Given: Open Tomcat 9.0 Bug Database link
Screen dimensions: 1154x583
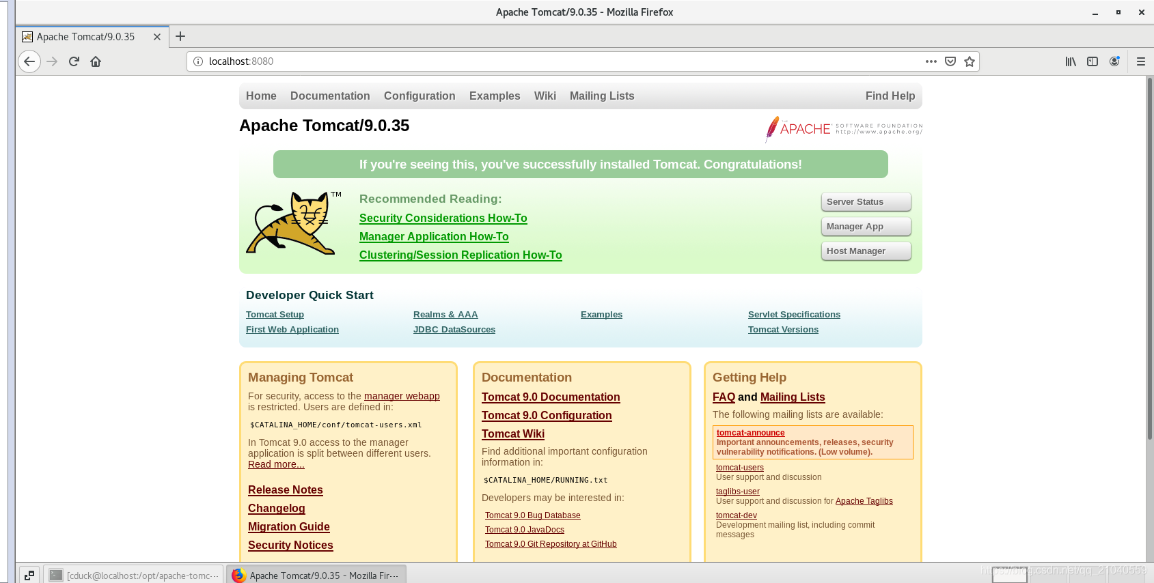Looking at the screenshot, I should coord(533,515).
